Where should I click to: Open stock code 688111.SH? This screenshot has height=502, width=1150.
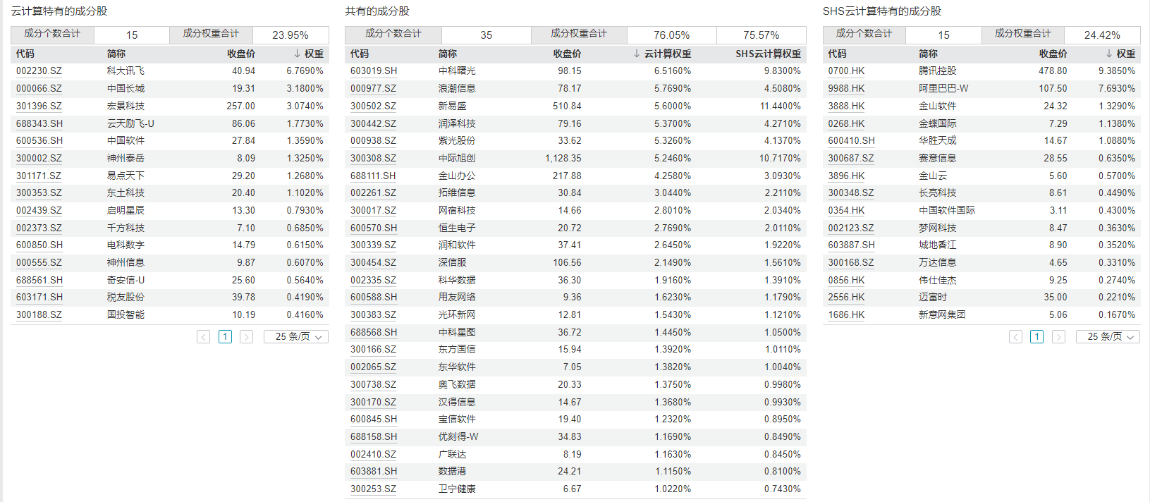tap(373, 176)
